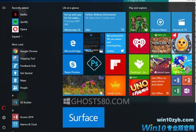Open the Surface tile
Screen dimensions: 196x132
click(x=84, y=117)
